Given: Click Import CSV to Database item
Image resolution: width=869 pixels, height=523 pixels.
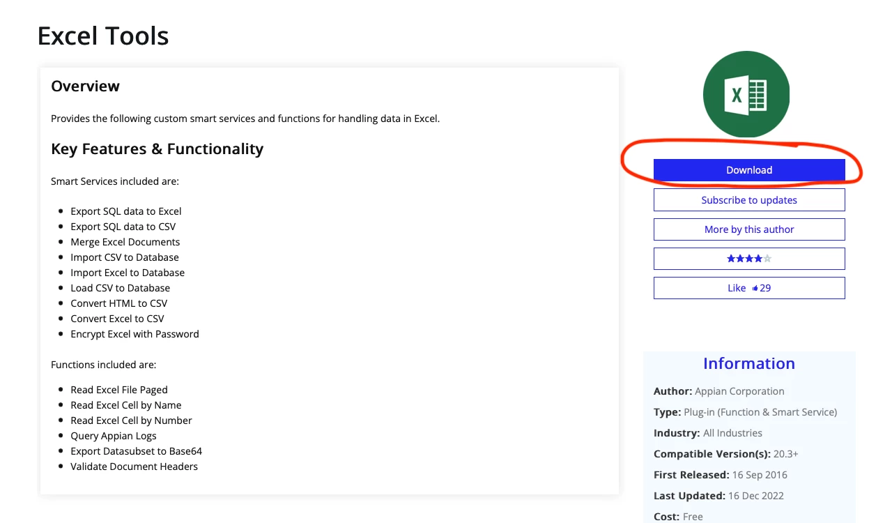Looking at the screenshot, I should tap(125, 257).
